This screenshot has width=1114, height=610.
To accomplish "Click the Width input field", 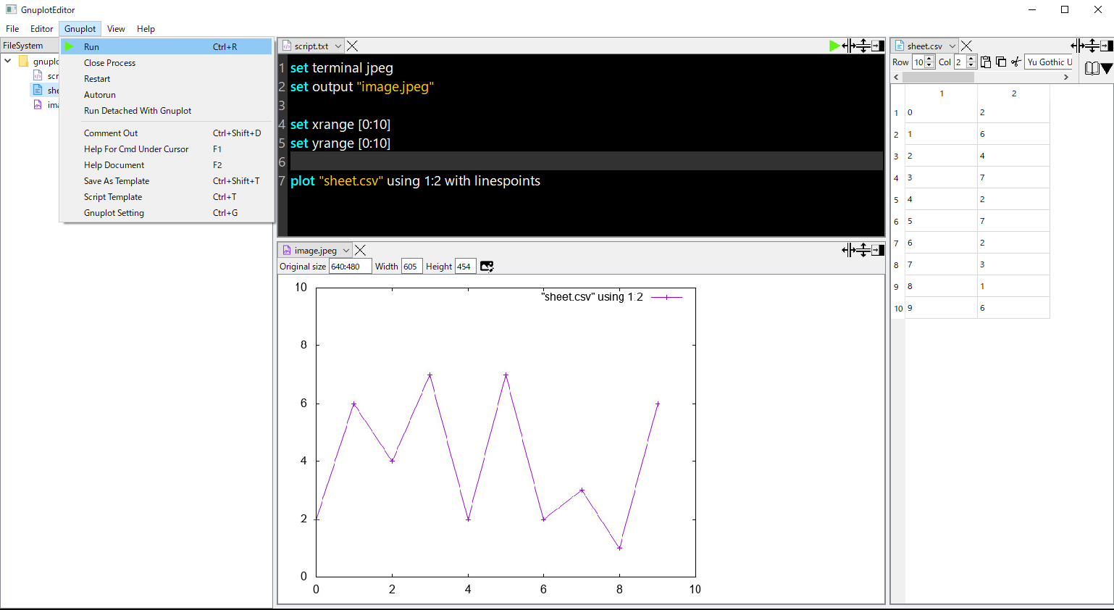I will [x=412, y=267].
